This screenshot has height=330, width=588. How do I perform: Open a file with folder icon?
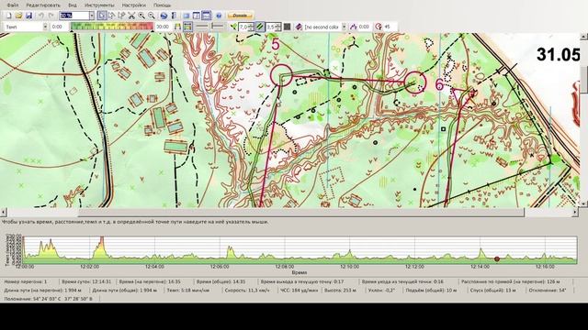[18, 16]
